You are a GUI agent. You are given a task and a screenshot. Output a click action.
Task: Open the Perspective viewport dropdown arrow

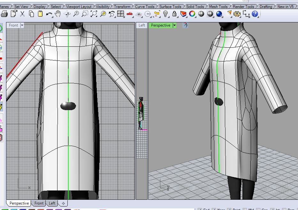(x=174, y=25)
